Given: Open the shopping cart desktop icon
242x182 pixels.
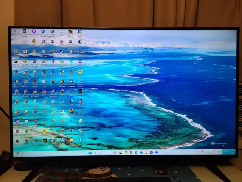Looking at the screenshot, I should (x=45, y=102).
